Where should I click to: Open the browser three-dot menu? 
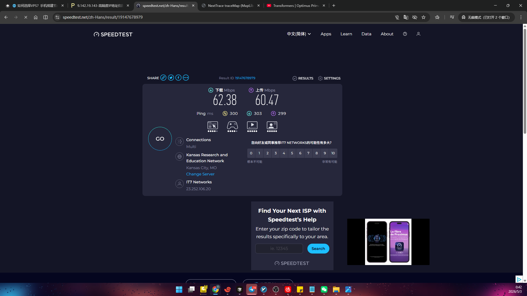click(x=521, y=17)
